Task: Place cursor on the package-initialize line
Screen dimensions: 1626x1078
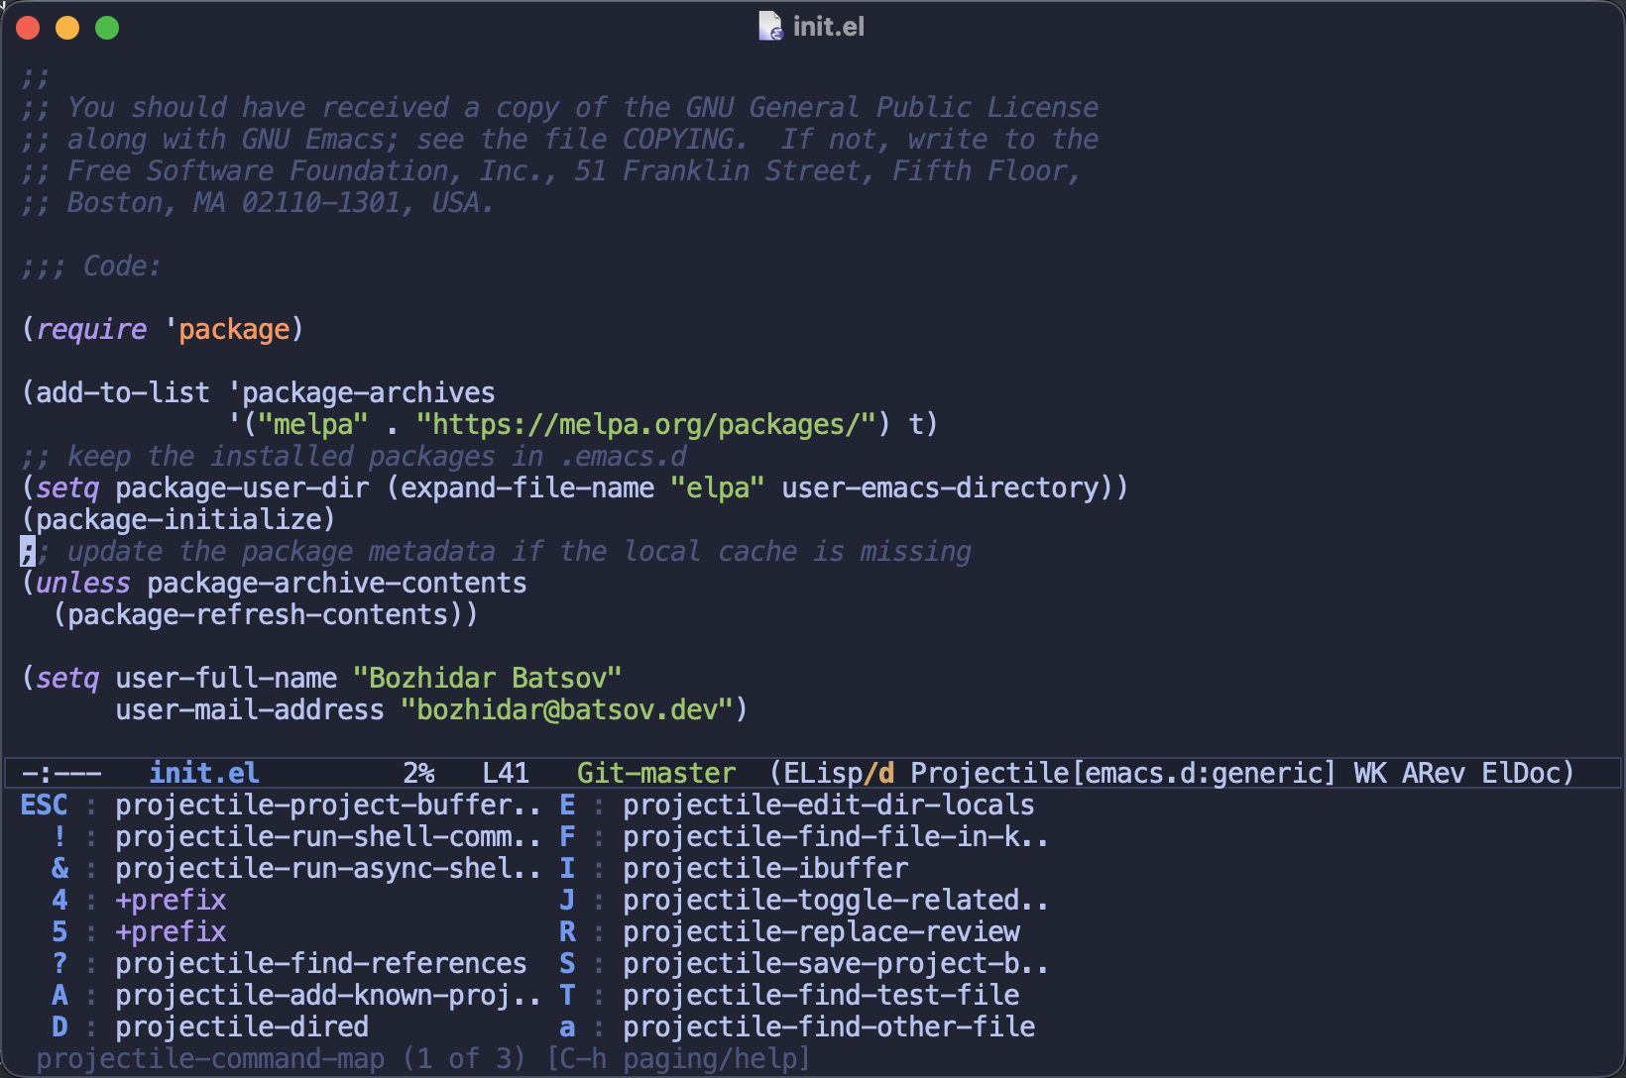Action: pyautogui.click(x=178, y=519)
